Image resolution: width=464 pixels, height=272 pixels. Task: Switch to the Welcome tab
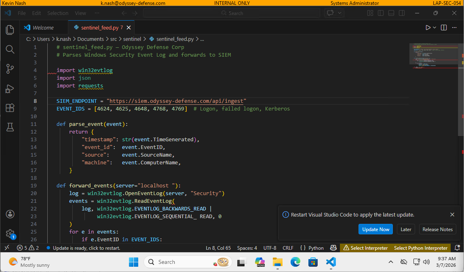43,27
